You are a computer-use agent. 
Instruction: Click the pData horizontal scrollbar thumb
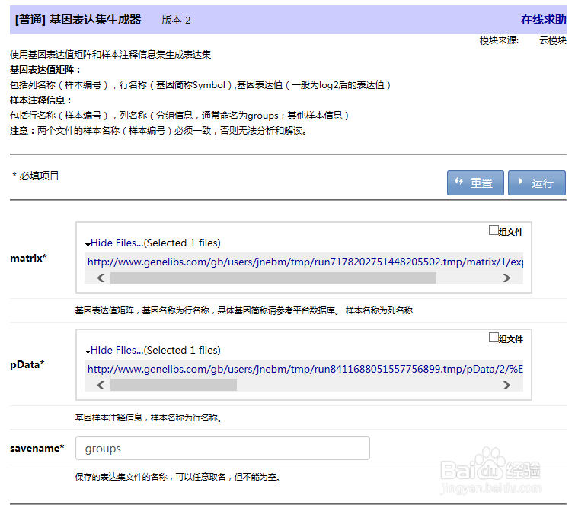coord(174,385)
